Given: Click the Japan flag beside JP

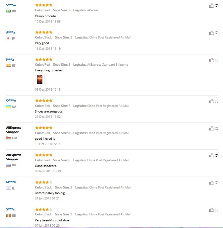Looking at the screenshot, I should coord(8,38).
